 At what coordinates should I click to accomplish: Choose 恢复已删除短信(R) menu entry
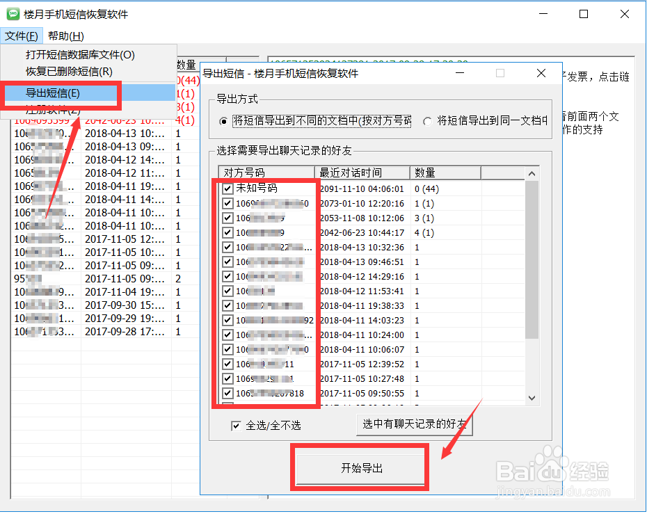coord(69,72)
